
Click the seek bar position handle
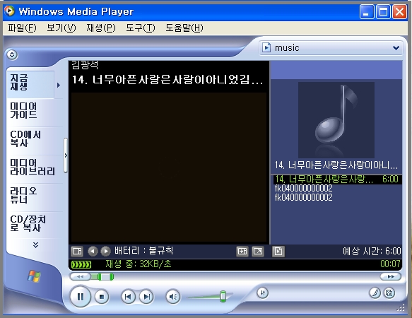[105, 277]
